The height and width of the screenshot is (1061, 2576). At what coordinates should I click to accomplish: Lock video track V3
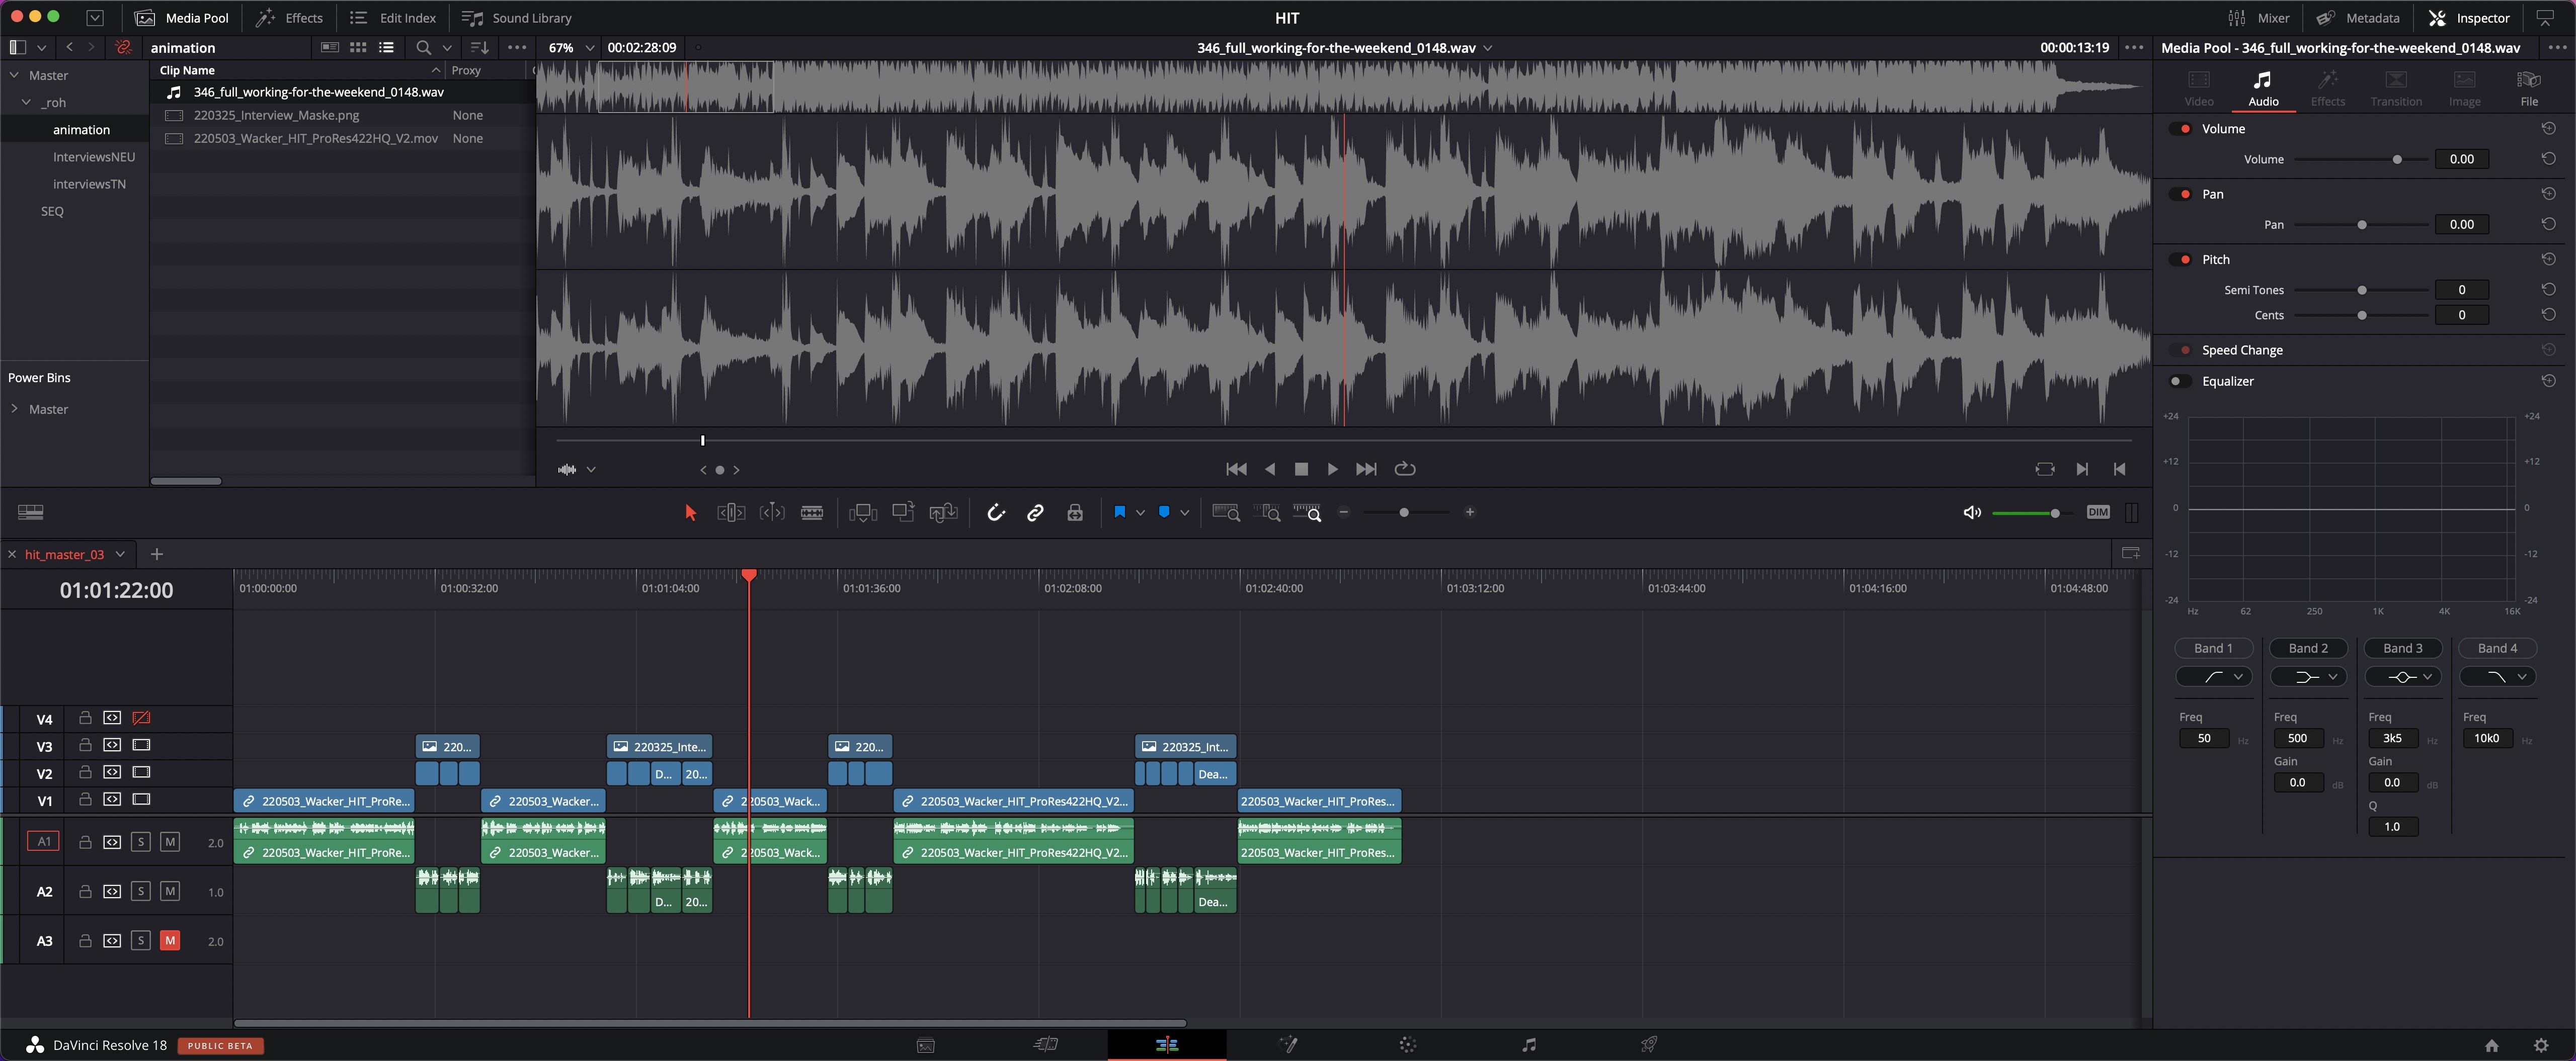point(85,745)
